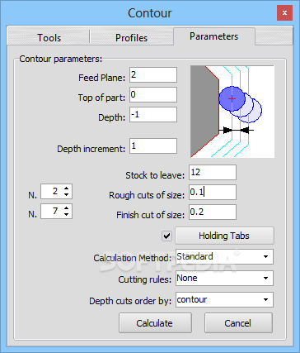The width and height of the screenshot is (300, 353).
Task: Click the Cancel button
Action: point(238,323)
